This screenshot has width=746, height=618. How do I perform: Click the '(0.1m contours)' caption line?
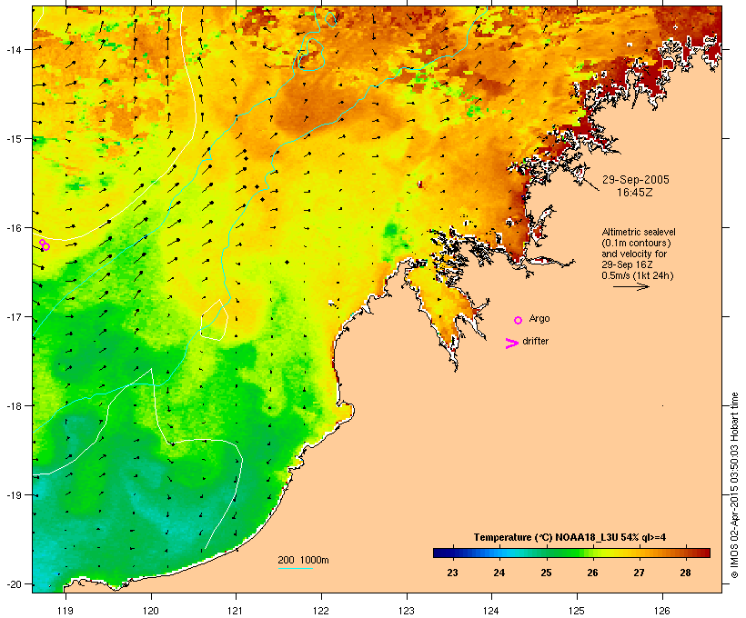[x=636, y=243]
